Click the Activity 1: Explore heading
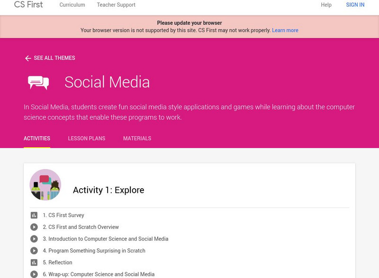379x278 pixels. click(108, 190)
